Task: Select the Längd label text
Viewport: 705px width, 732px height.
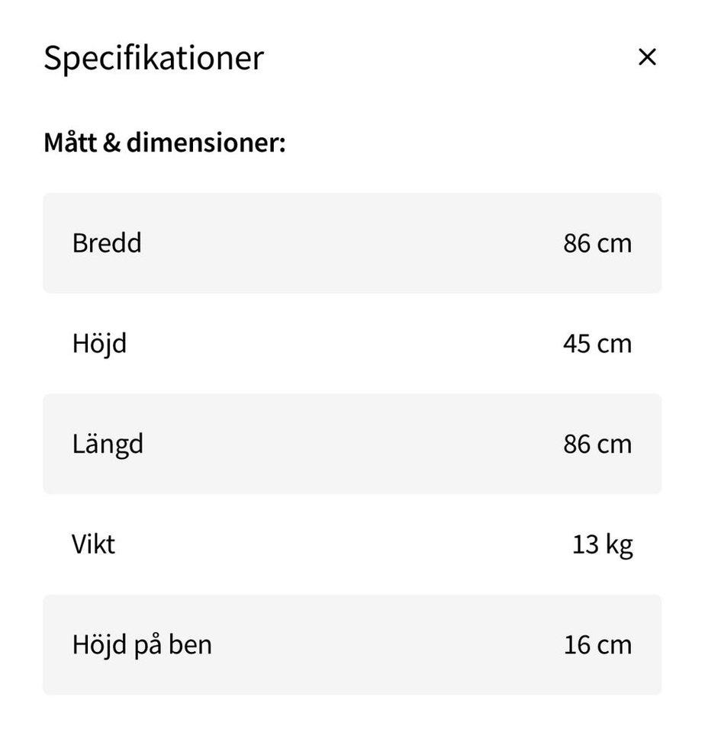Action: point(108,444)
